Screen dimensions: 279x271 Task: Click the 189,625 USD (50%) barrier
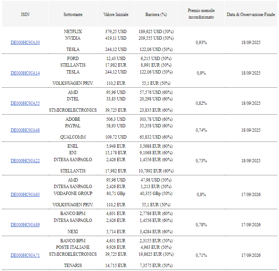[x=156, y=32]
